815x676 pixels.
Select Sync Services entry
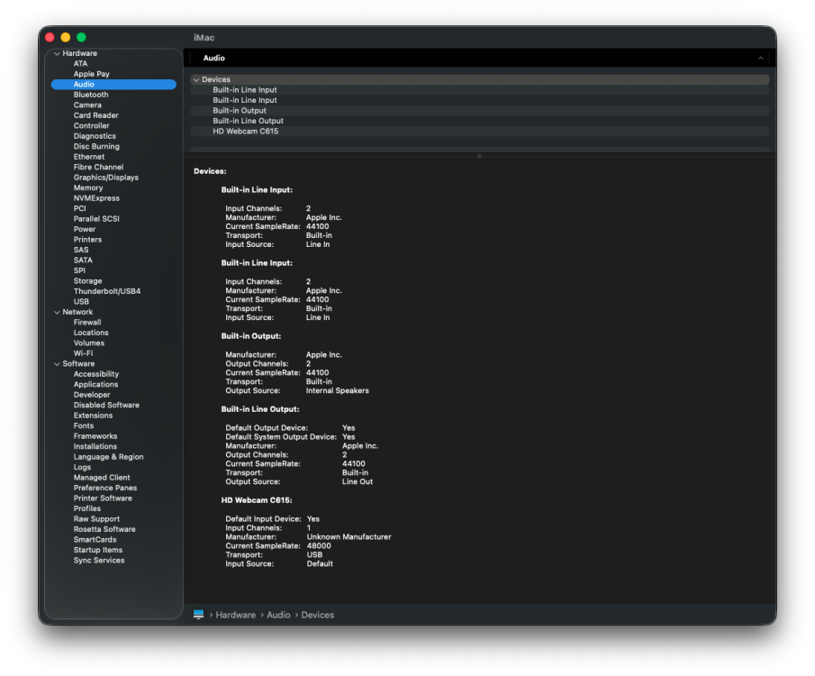99,561
